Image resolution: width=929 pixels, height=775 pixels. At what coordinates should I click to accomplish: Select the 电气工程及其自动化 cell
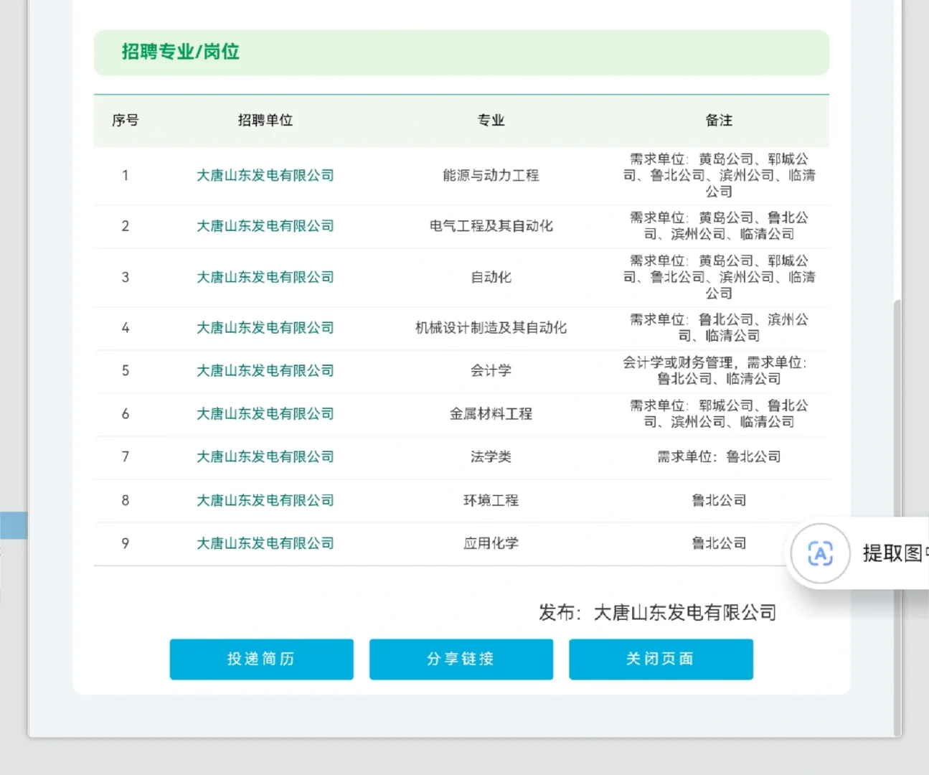coord(491,226)
